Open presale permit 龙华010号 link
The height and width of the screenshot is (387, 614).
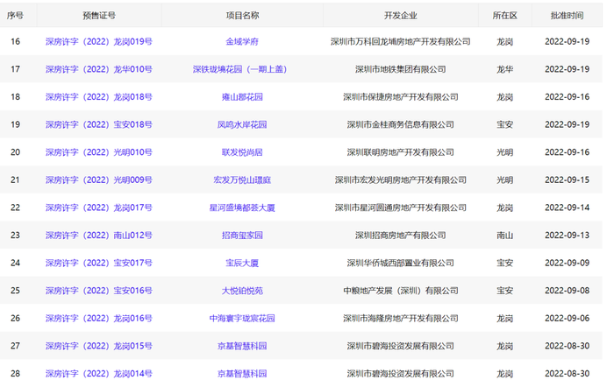click(98, 69)
